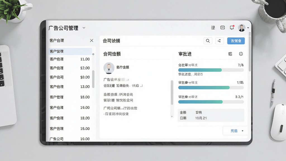
Task: Select the sidebar row showing 16.00
Action: coord(70,129)
